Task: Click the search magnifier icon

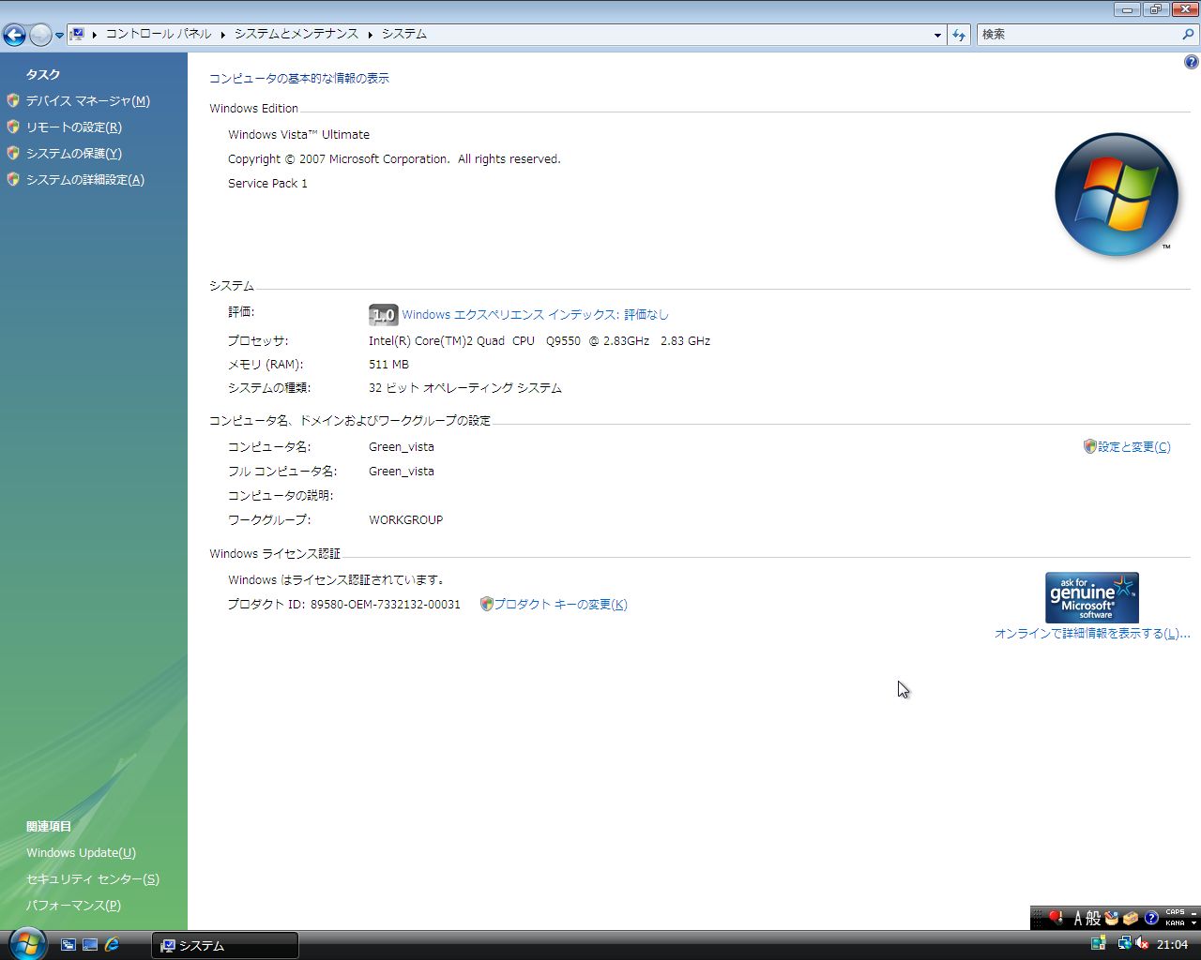Action: pyautogui.click(x=1189, y=35)
